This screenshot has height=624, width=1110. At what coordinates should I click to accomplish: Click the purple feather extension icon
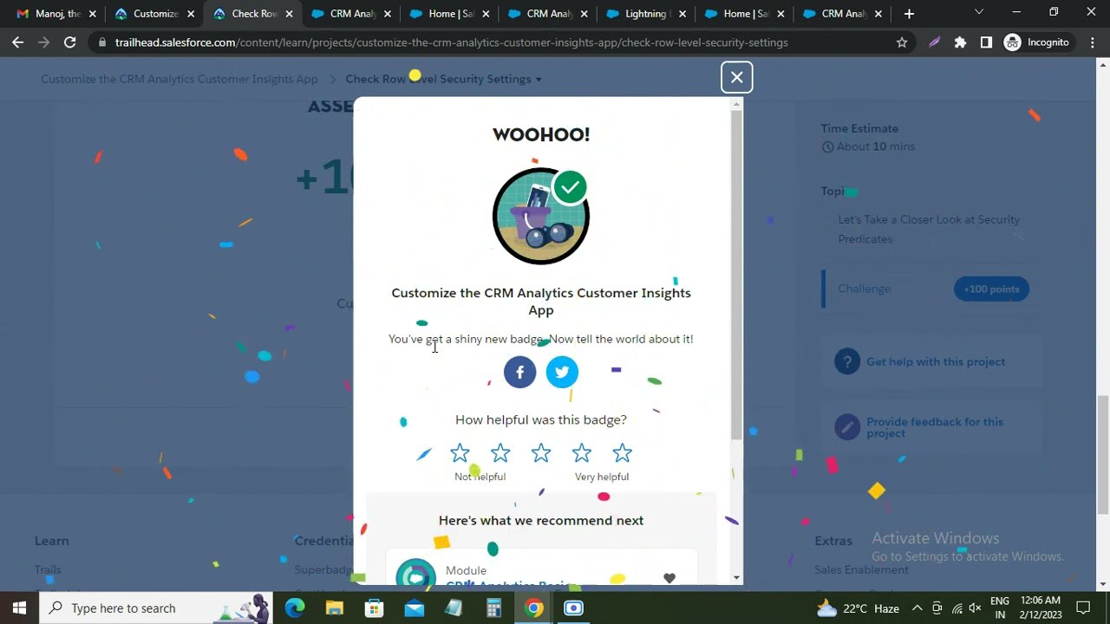[x=934, y=42]
